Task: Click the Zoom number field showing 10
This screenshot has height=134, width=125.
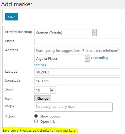Action: click(42, 90)
